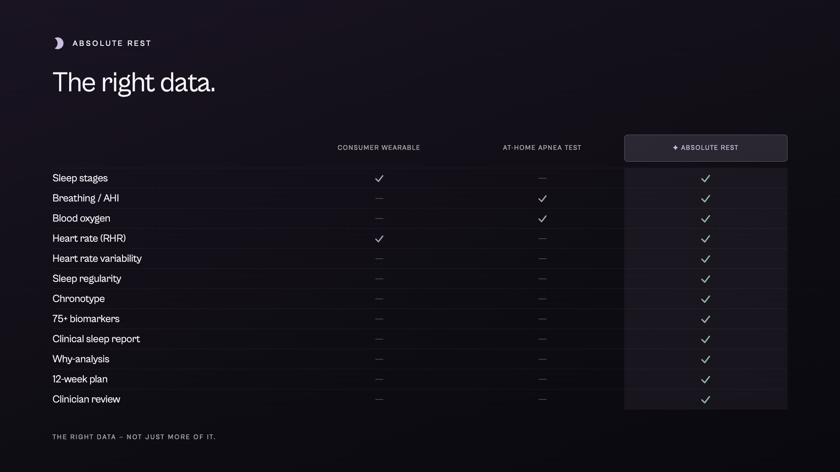The width and height of the screenshot is (840, 472).
Task: Click Consumer Wearable checkmark for Sleep stages
Action: [x=379, y=178]
